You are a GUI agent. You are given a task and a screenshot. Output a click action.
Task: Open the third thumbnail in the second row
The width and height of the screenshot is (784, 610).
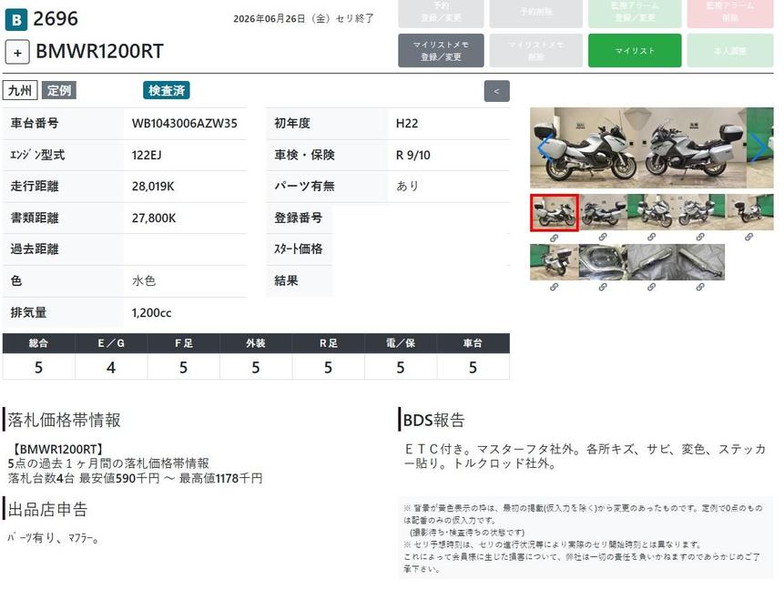[651, 262]
